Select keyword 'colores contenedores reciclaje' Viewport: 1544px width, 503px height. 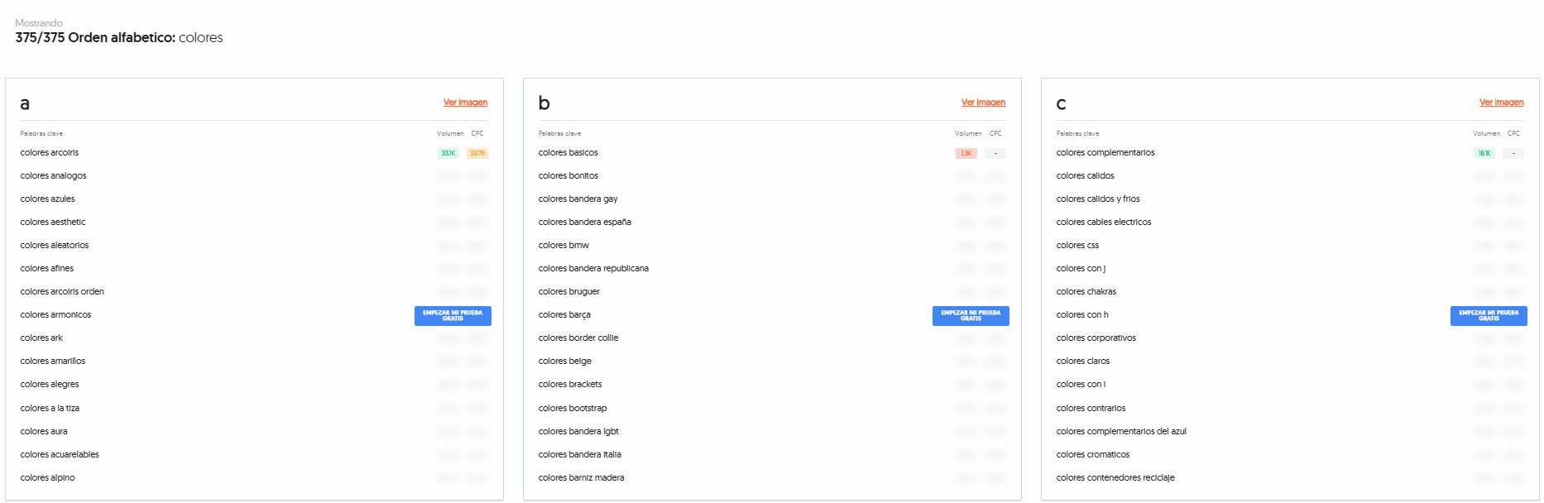[1115, 478]
